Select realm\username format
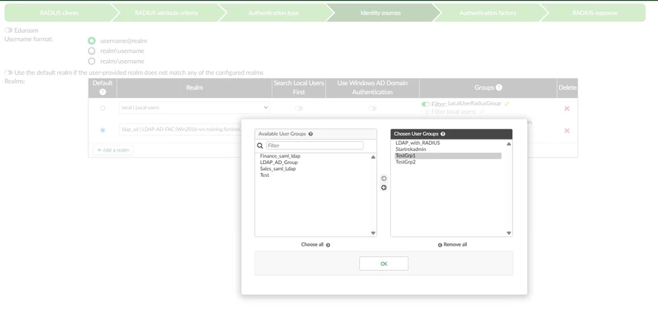This screenshot has height=329, width=658. point(91,51)
